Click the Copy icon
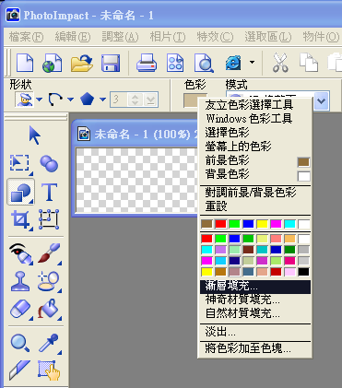Image resolution: width=342 pixels, height=388 pixels. point(309,63)
